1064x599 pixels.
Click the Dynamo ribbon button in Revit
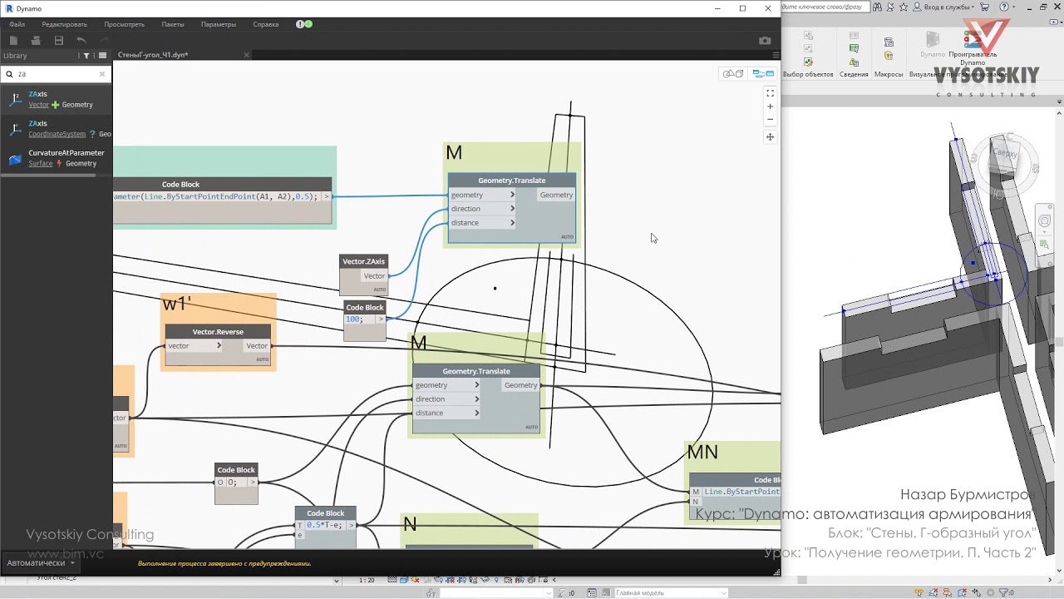[933, 44]
